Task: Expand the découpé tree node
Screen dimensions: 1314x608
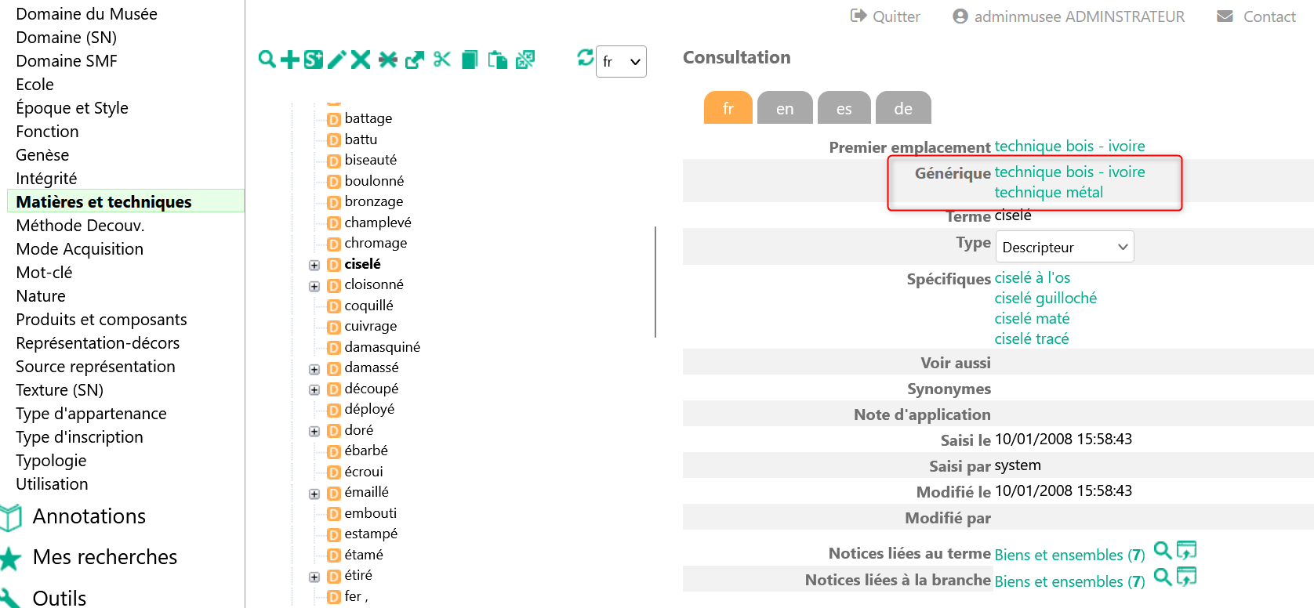Action: coord(314,390)
